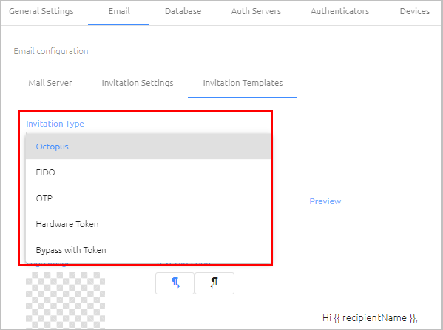Select the Mail Server sub-tab
443x330 pixels.
tap(50, 83)
